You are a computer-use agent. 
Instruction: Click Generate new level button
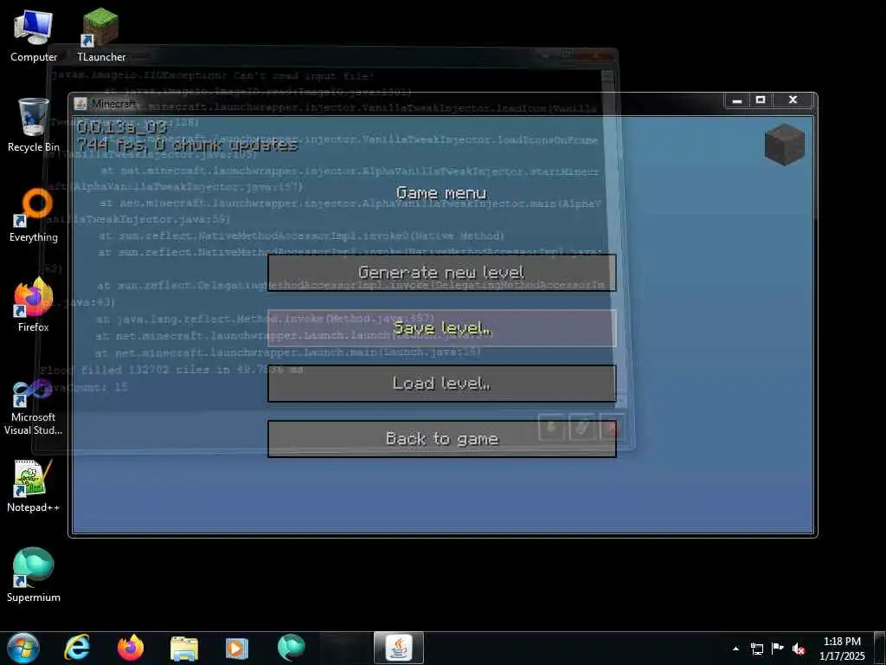442,273
